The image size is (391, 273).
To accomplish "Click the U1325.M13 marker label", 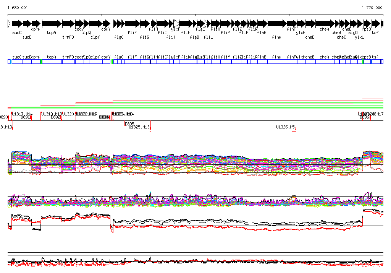I will [x=139, y=127].
